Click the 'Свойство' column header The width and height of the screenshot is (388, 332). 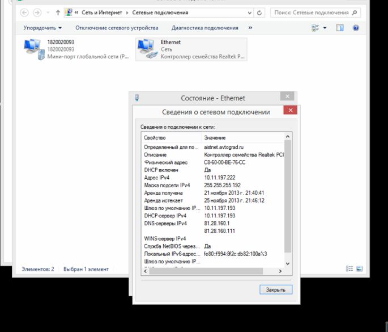click(x=171, y=137)
